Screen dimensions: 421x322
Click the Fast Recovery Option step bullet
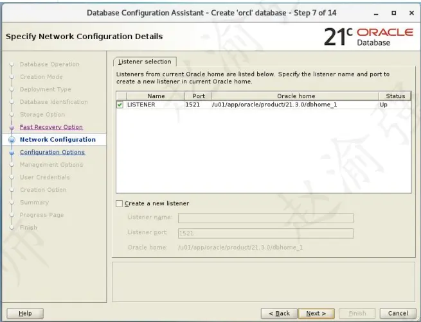tap(12, 127)
